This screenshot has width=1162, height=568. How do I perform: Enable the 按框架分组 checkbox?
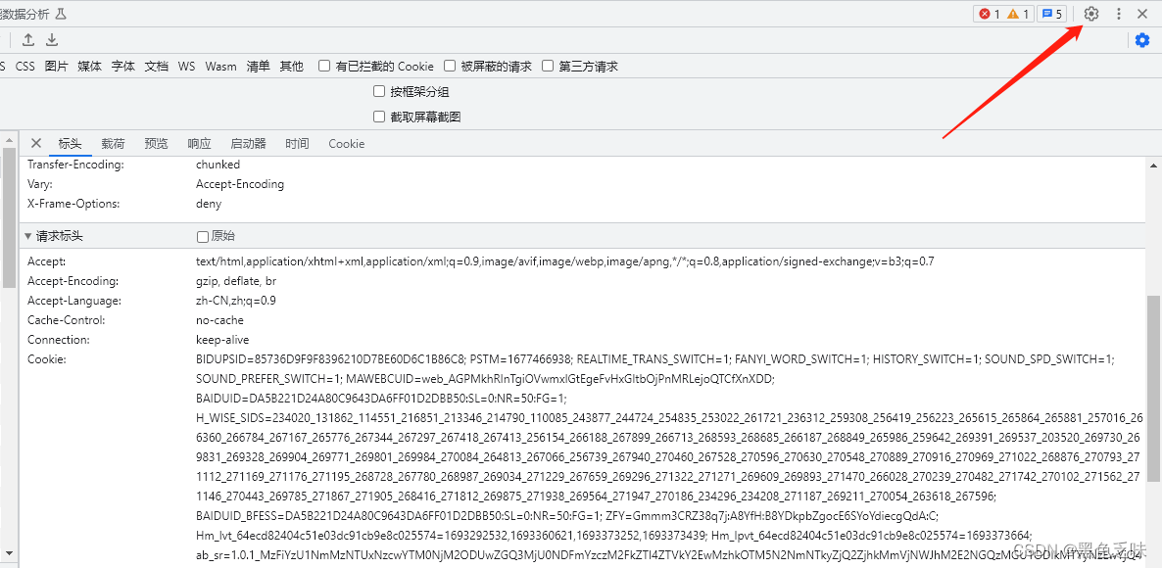tap(378, 90)
